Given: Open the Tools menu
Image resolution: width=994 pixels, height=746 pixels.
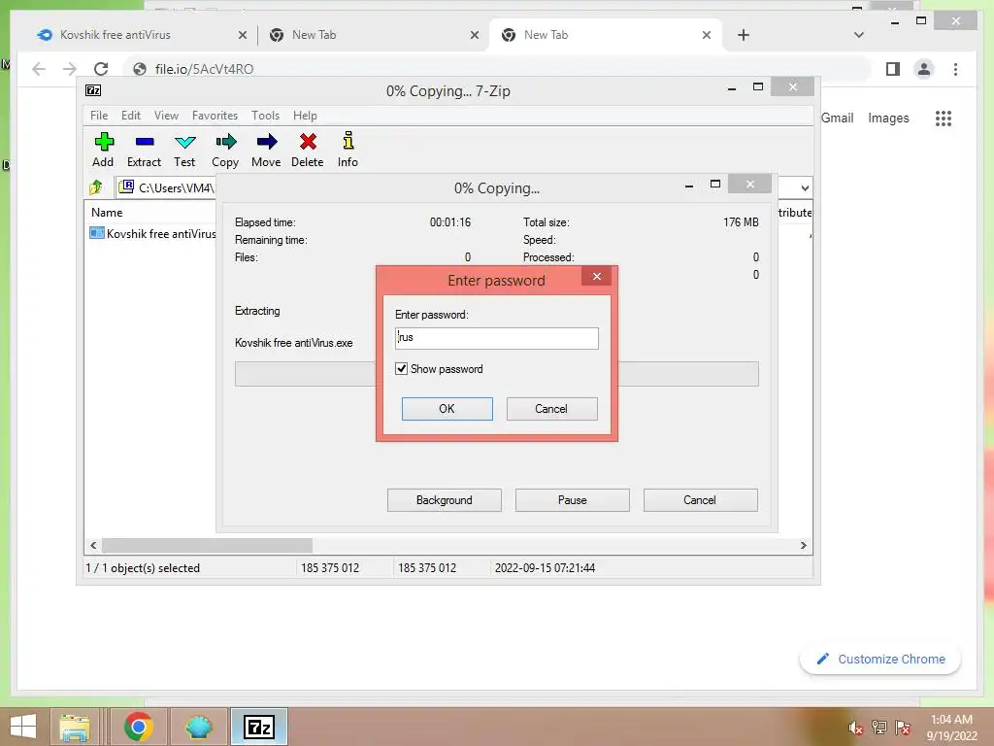Looking at the screenshot, I should pyautogui.click(x=265, y=116).
